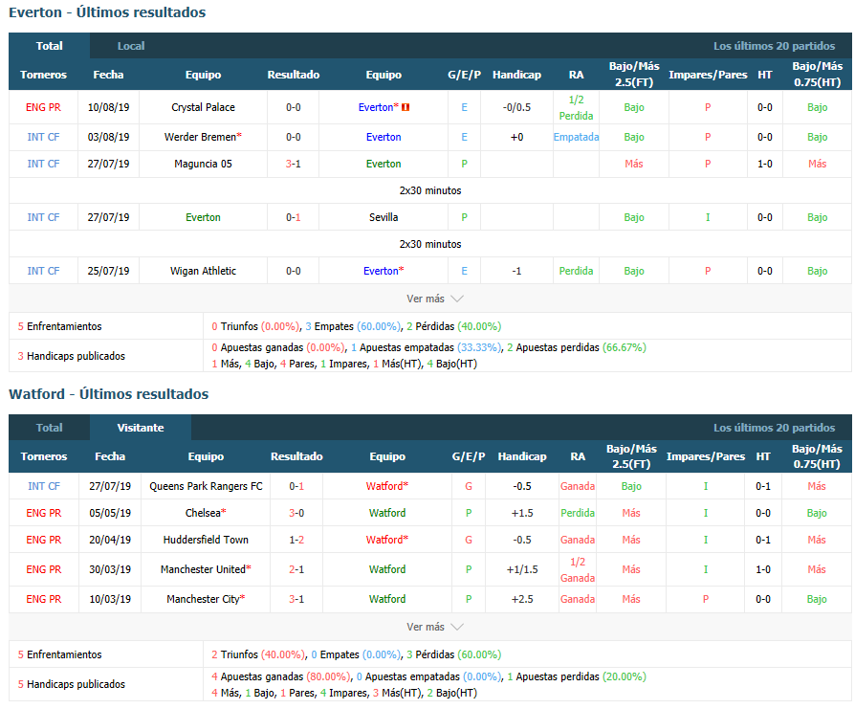855x709 pixels.
Task: Click the "Everton - Últimos resultados" heading
Action: 107,12
